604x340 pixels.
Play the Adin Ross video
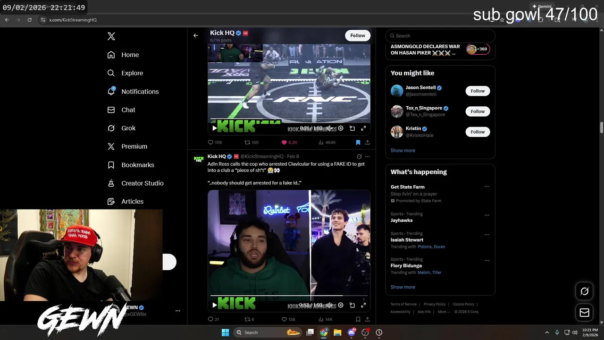(215, 305)
